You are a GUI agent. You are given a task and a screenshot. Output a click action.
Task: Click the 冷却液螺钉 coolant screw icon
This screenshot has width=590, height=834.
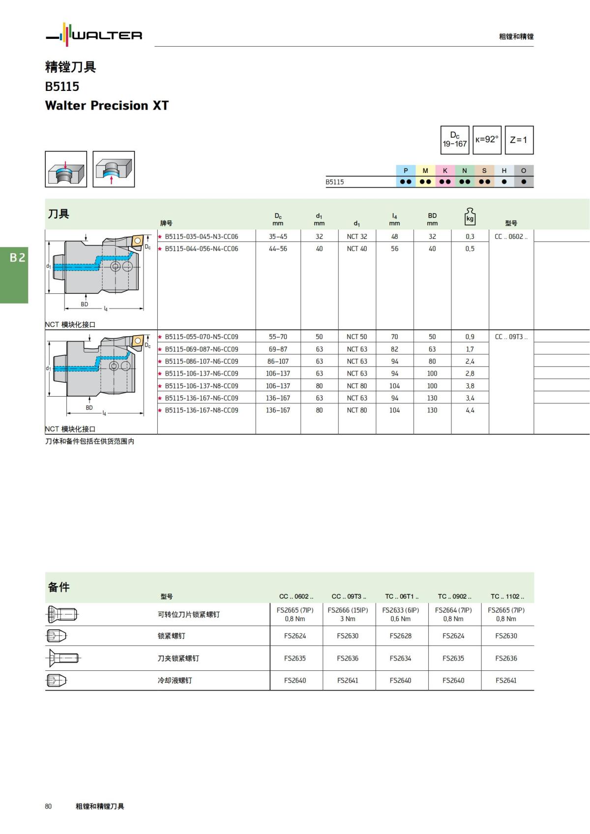click(56, 681)
